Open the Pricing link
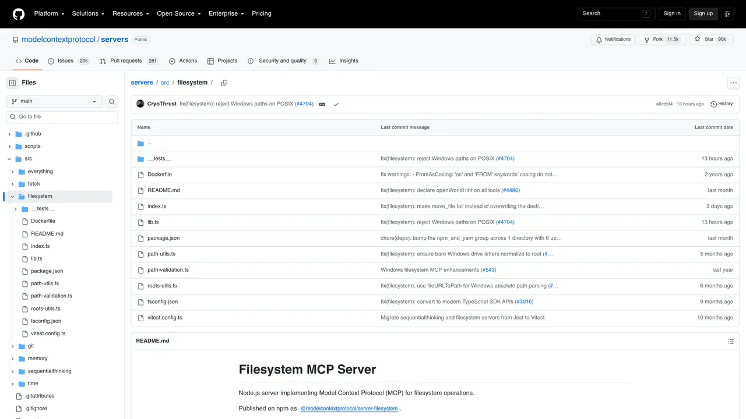Viewport: 746px width, 419px height. [x=262, y=13]
